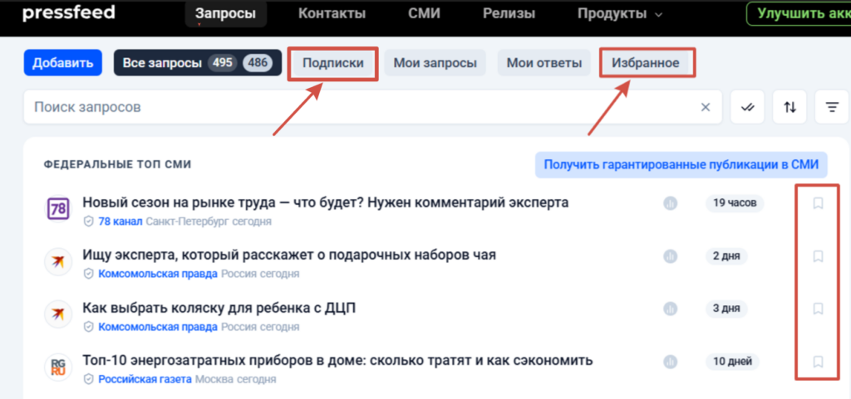This screenshot has width=851, height=399.
Task: Click the stats icon for the tea sets request
Action: (x=671, y=256)
